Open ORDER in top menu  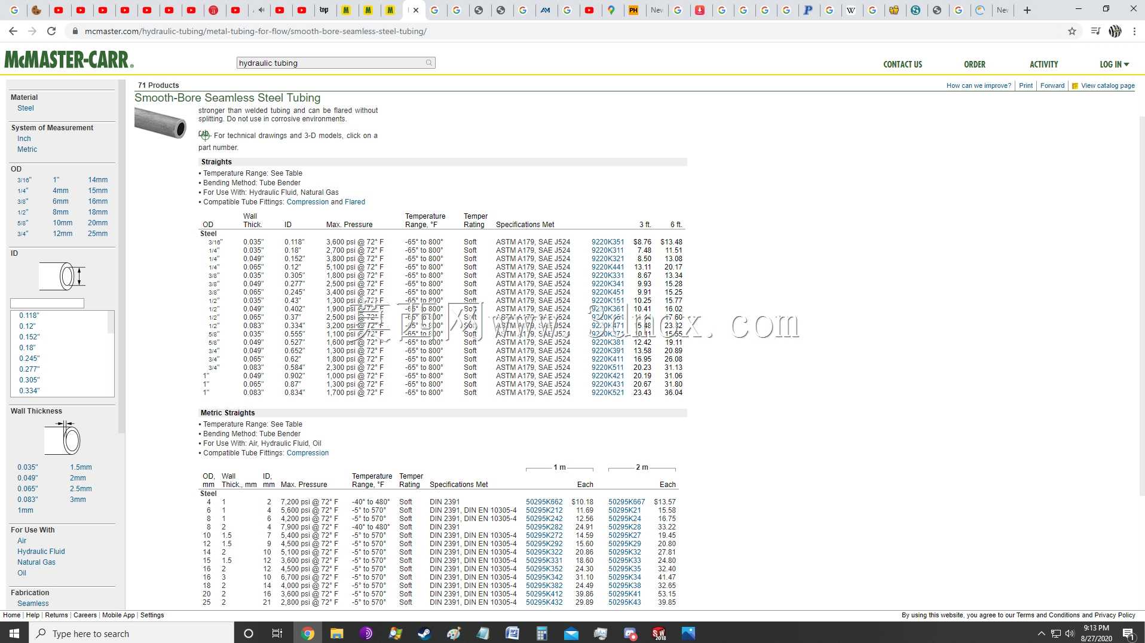tap(974, 64)
